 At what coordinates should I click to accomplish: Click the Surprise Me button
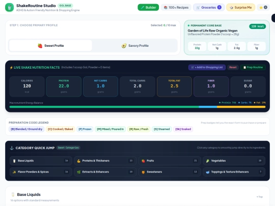pos(240,7)
